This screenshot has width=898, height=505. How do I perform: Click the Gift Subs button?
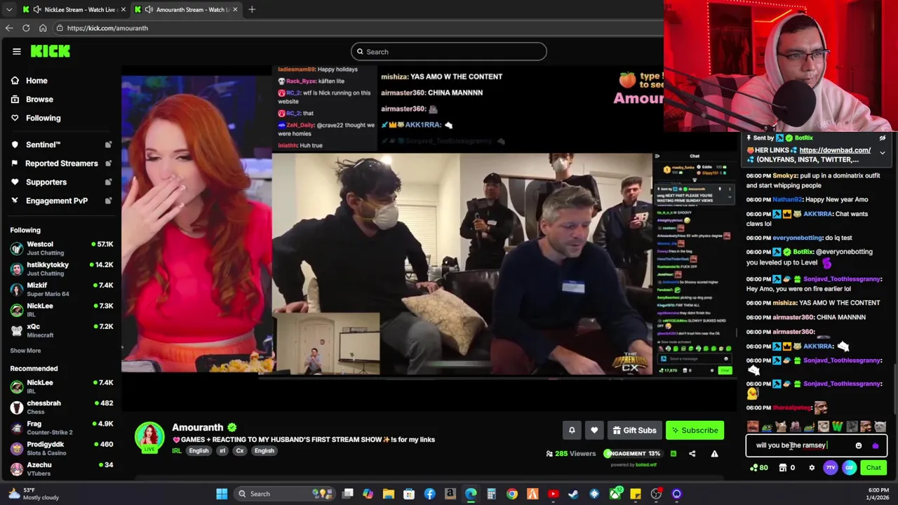click(634, 431)
